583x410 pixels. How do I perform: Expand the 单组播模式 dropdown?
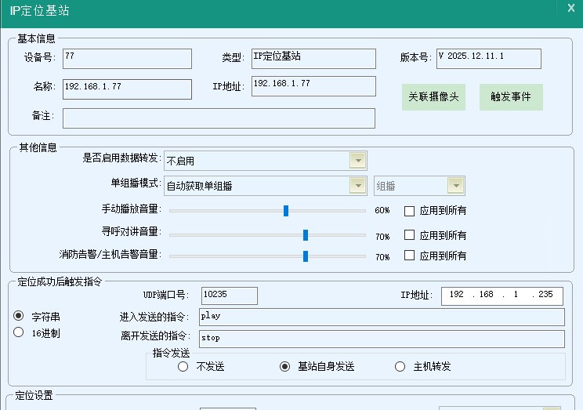pos(357,186)
